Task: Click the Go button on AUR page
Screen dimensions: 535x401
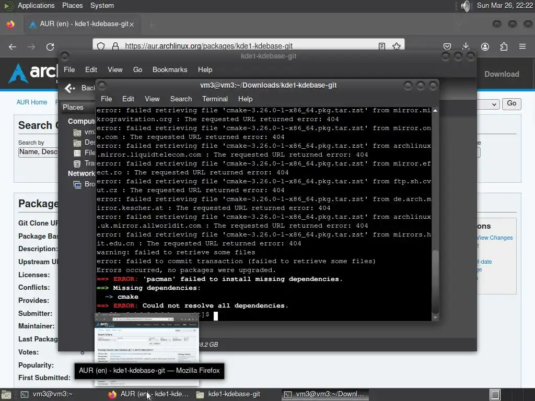Action: (x=511, y=104)
